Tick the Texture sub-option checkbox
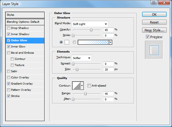This screenshot has width=172, height=127. [12, 65]
